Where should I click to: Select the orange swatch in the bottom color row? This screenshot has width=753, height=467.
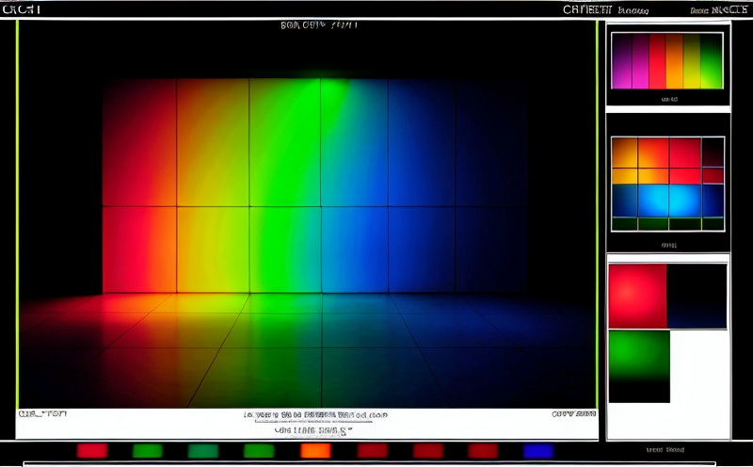click(315, 451)
